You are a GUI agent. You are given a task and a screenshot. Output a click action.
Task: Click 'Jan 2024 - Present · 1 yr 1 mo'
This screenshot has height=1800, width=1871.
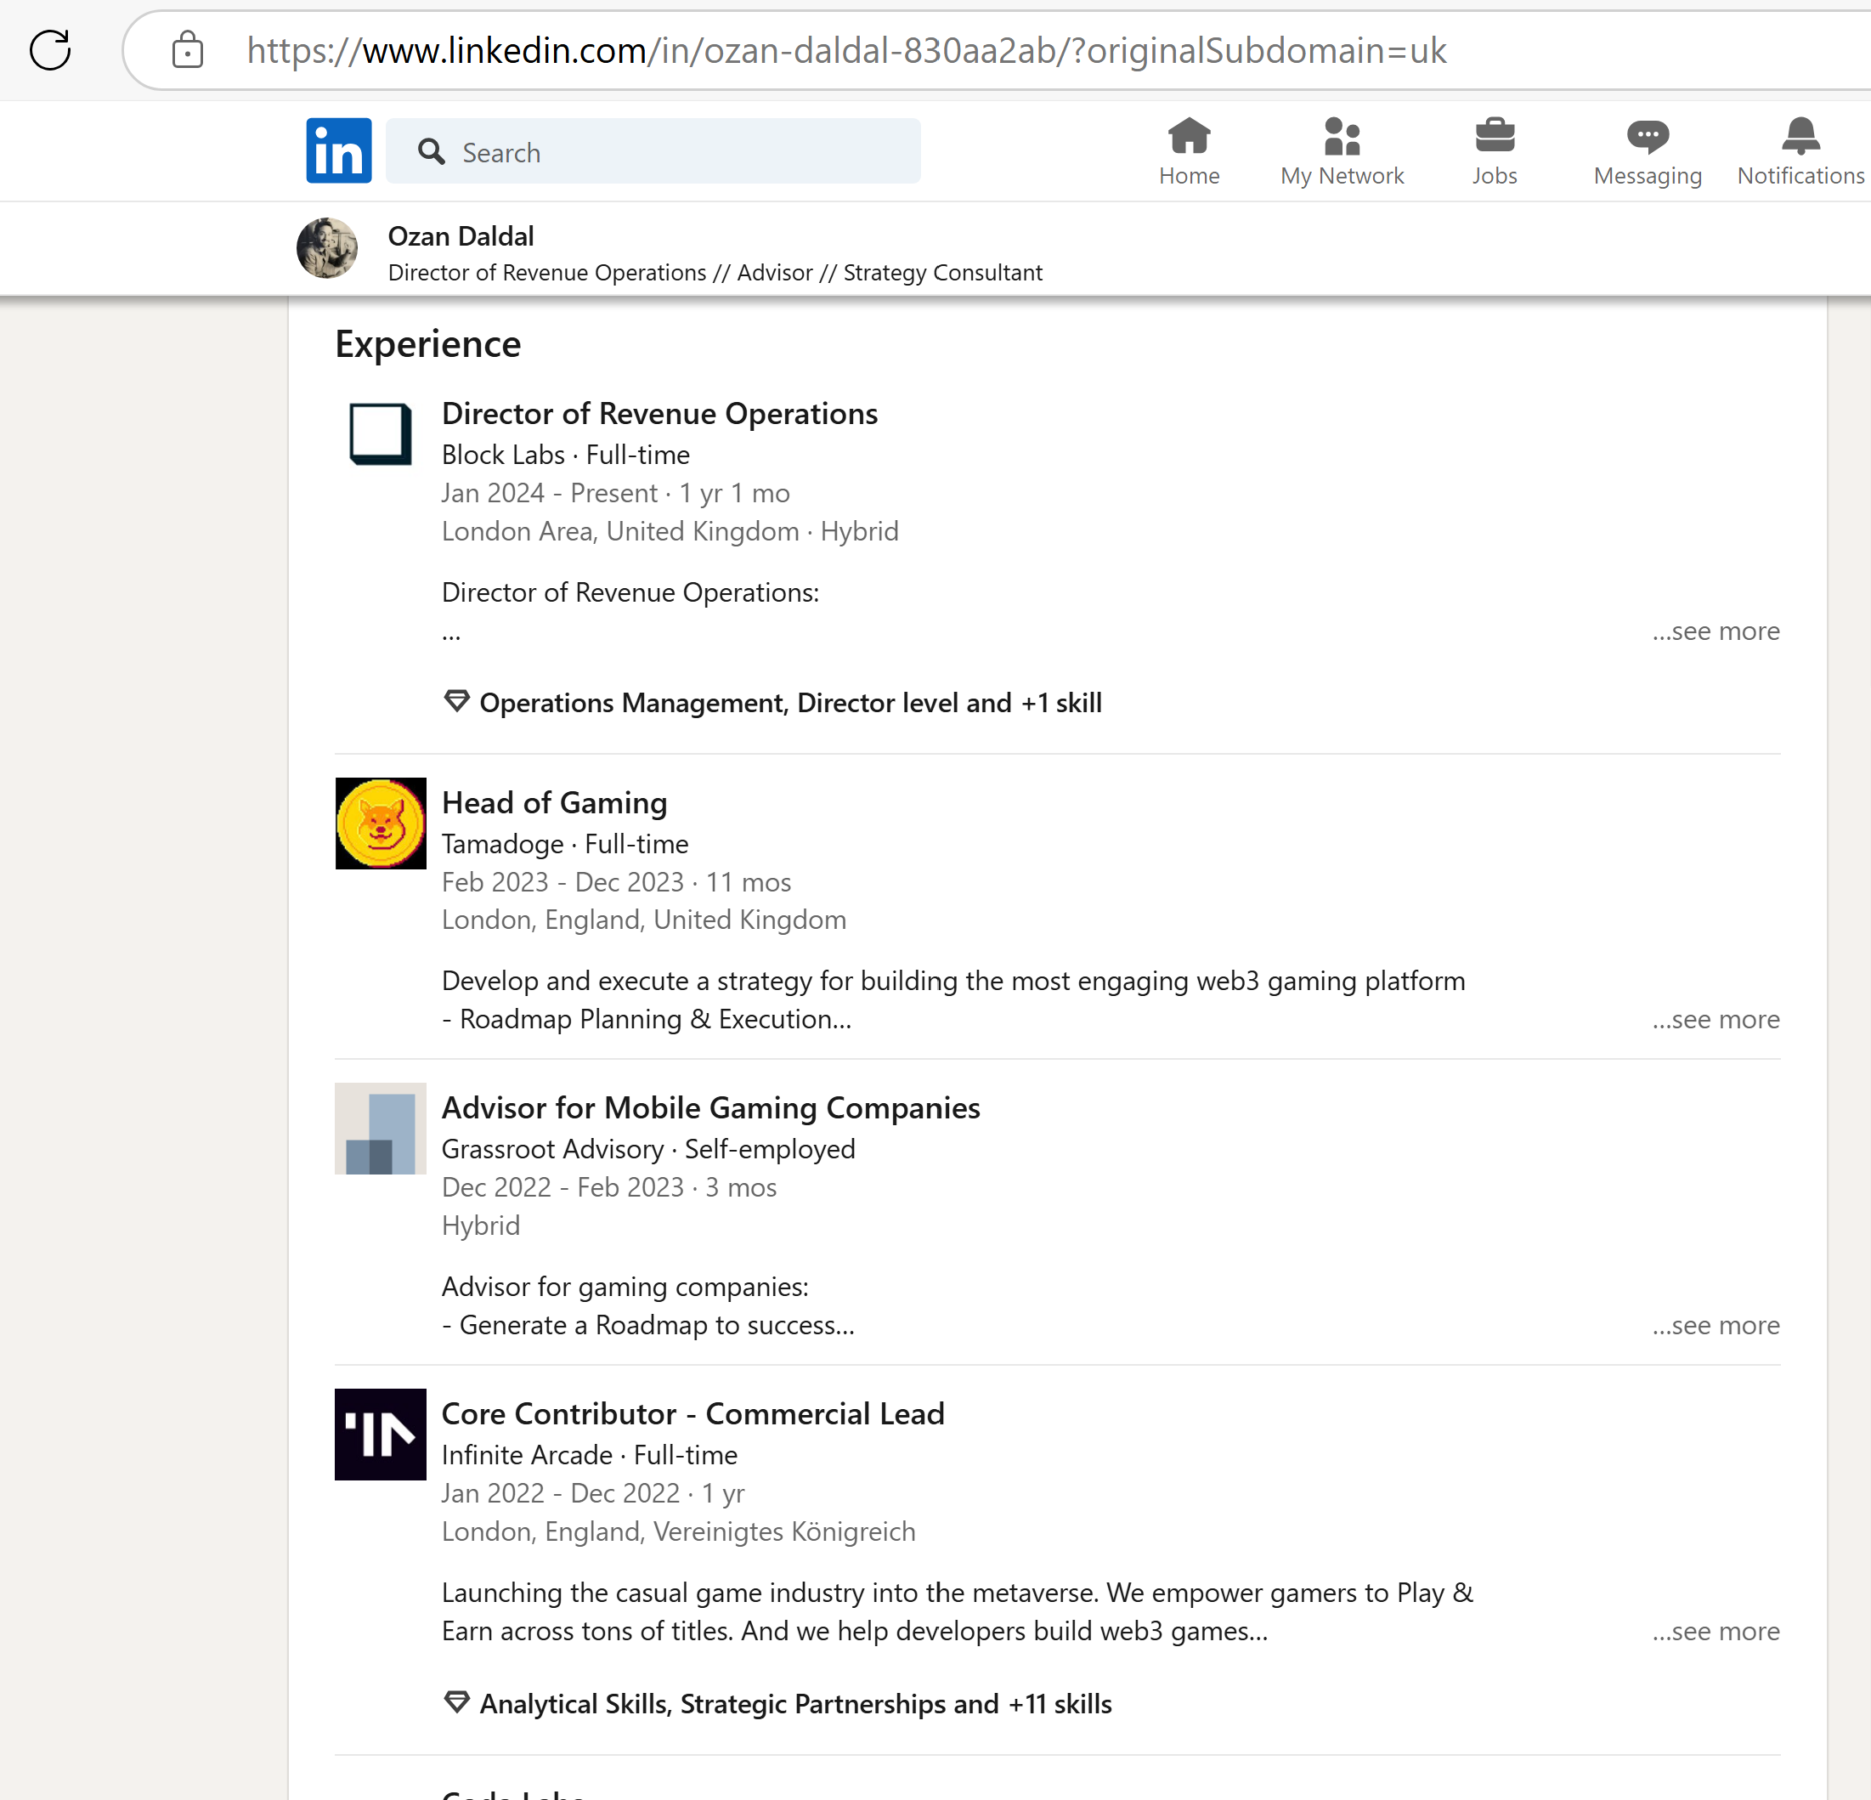point(616,493)
